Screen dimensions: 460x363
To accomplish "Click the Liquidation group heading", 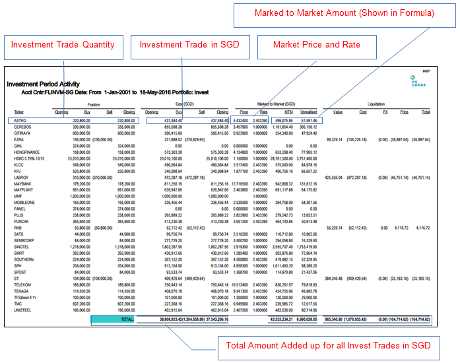I will click(x=376, y=104).
